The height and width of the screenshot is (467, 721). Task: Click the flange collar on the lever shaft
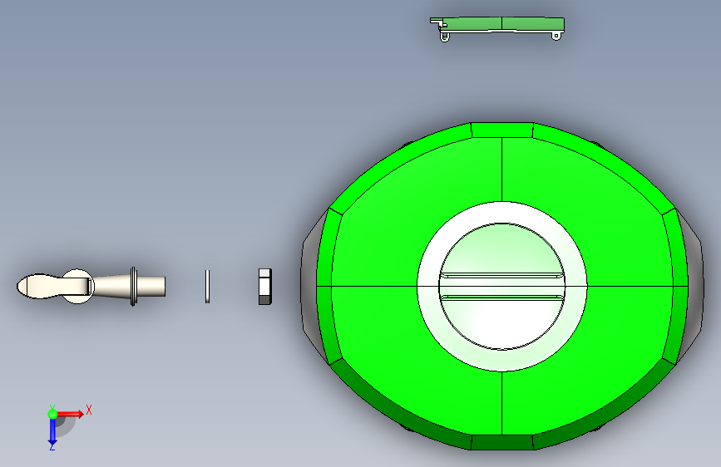133,286
